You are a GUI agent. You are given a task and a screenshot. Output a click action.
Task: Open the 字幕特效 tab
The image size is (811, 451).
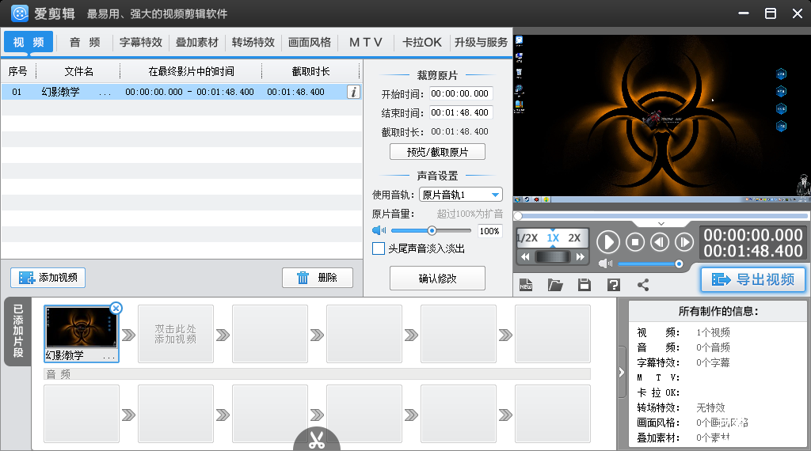[x=141, y=43]
